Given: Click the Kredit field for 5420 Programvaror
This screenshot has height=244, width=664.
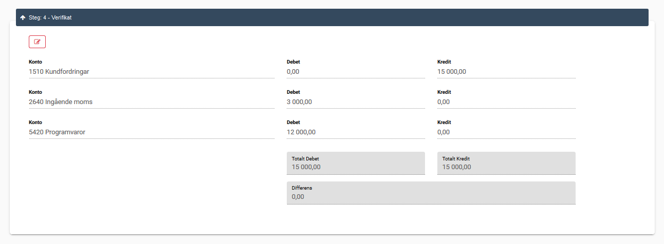Looking at the screenshot, I should coord(506,132).
